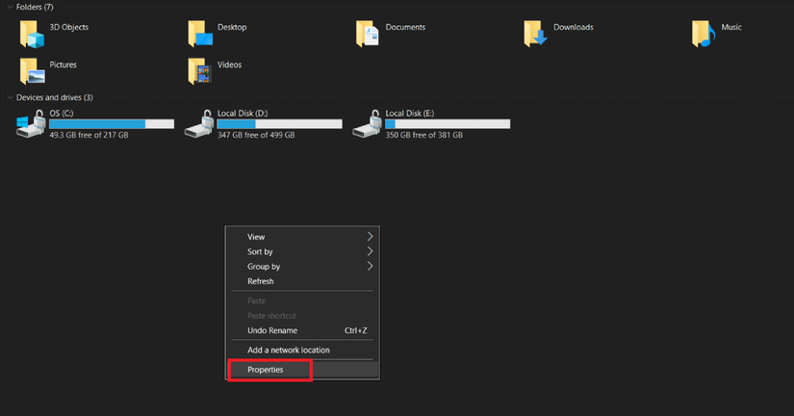Click the 'Videos' folder name
Viewport: 794px width, 416px height.
(229, 65)
